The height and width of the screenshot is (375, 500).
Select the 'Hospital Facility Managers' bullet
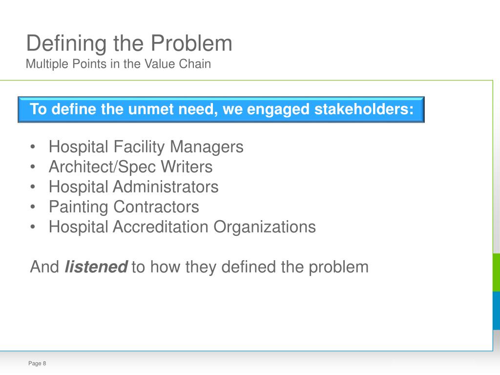coord(146,147)
